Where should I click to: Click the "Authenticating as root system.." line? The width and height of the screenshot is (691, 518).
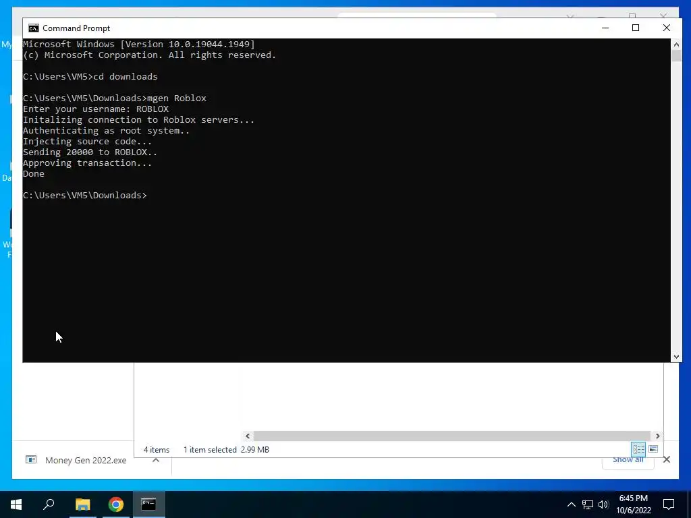[x=106, y=130]
